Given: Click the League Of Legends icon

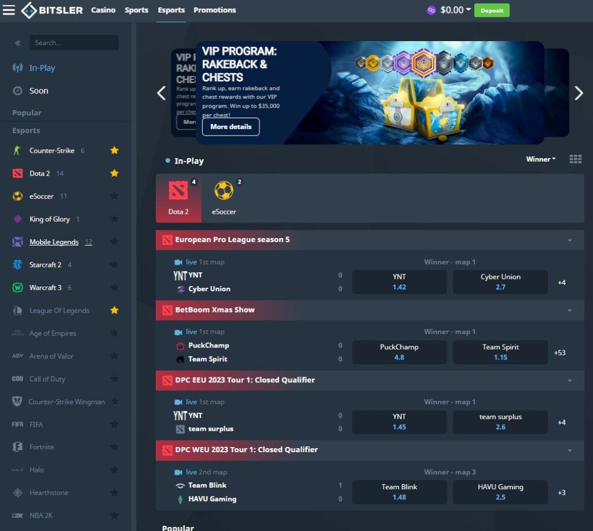Looking at the screenshot, I should coord(17,310).
